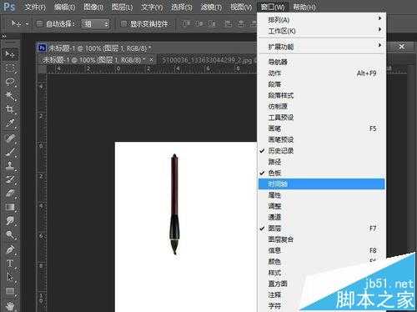Choose 属性 from the Window menu
Viewport: 417px width, 312px height.
pyautogui.click(x=322, y=195)
